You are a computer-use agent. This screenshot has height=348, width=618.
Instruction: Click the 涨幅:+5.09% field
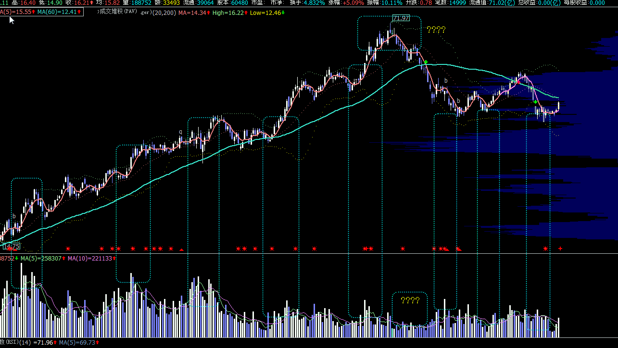347,3
